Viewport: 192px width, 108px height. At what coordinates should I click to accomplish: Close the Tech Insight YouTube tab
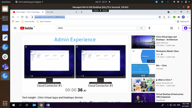pos(42,12)
